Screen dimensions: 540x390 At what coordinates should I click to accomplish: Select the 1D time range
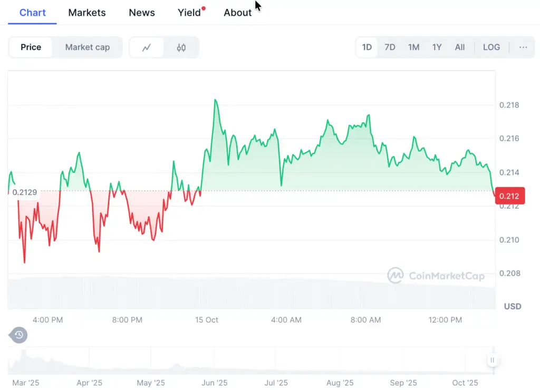[367, 47]
